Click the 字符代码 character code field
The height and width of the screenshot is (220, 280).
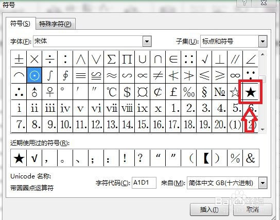pos(144,183)
